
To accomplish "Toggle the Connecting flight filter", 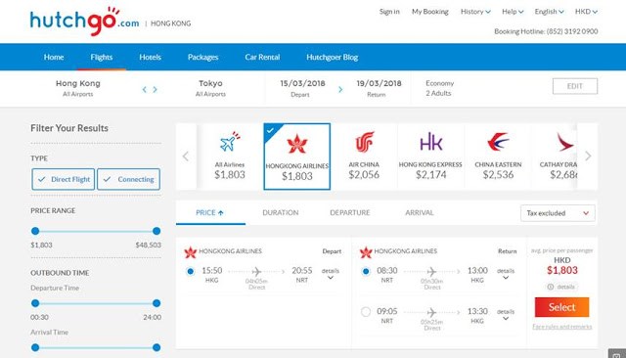I will pos(128,179).
